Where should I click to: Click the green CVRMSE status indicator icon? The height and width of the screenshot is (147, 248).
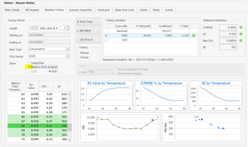point(241,28)
